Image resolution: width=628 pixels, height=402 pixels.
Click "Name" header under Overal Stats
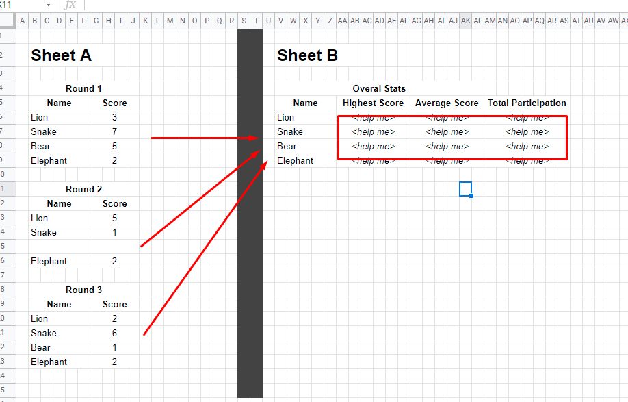coord(306,103)
